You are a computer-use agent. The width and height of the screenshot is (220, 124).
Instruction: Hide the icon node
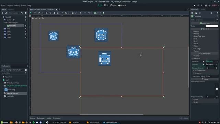[x=25, y=29]
